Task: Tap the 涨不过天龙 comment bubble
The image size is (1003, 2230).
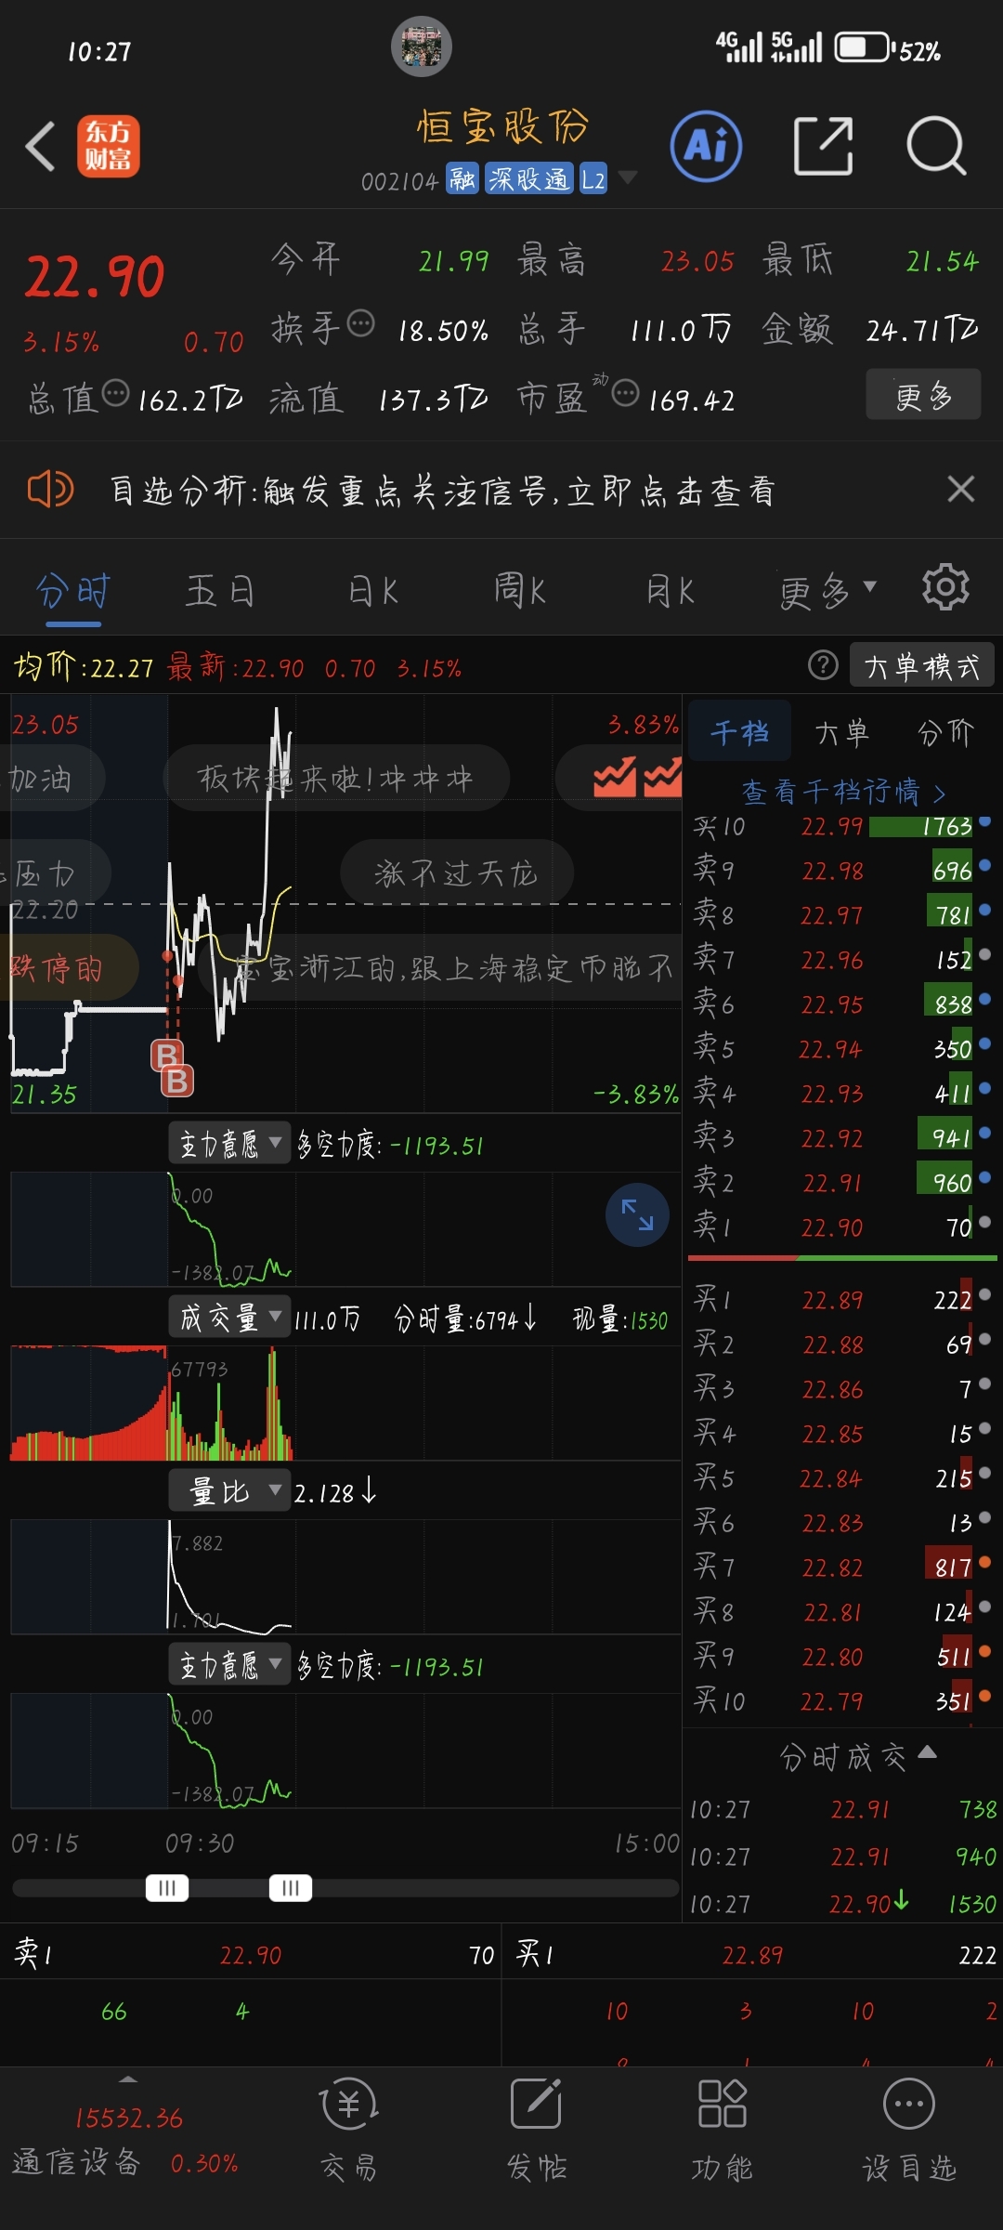Action: 456,873
